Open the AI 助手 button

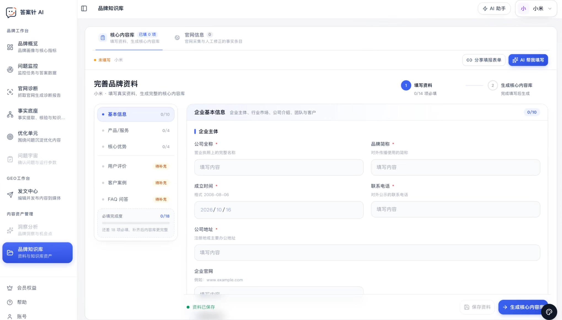coord(494,9)
